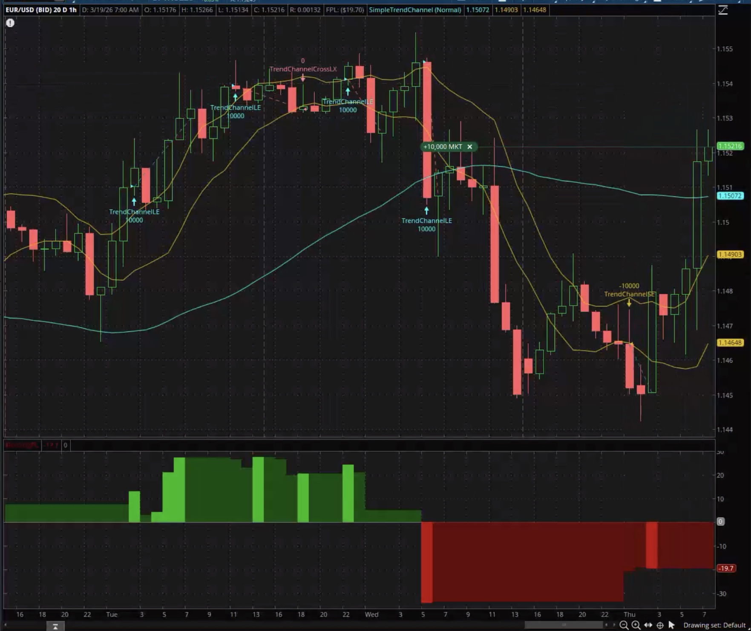Viewport: 751px width, 631px height.
Task: Click the zoom in magnifier icon
Action: point(636,625)
